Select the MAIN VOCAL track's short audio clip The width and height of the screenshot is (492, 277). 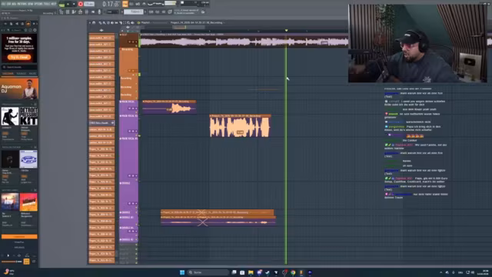coord(169,107)
